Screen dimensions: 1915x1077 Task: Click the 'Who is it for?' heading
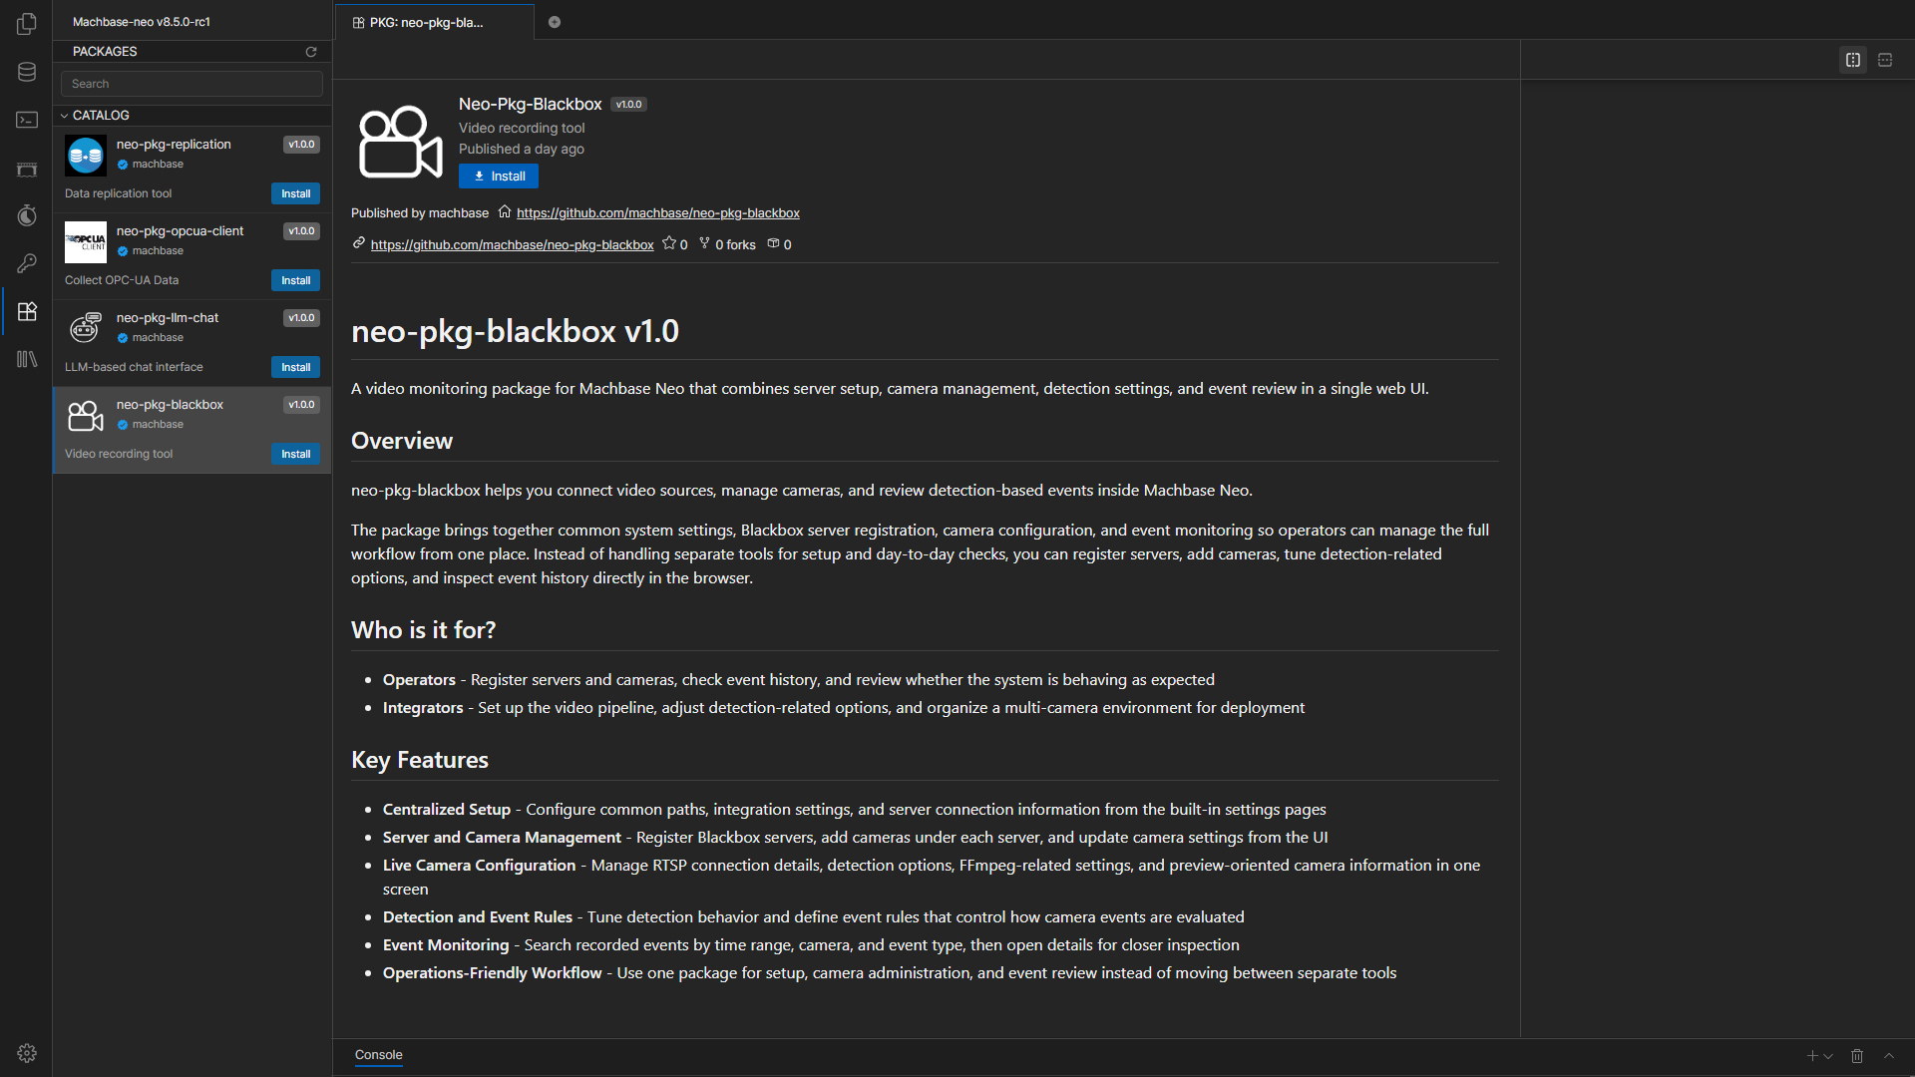tap(423, 630)
